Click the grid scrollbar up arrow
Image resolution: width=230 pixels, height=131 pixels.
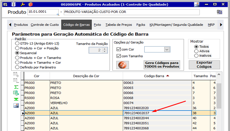219,75
